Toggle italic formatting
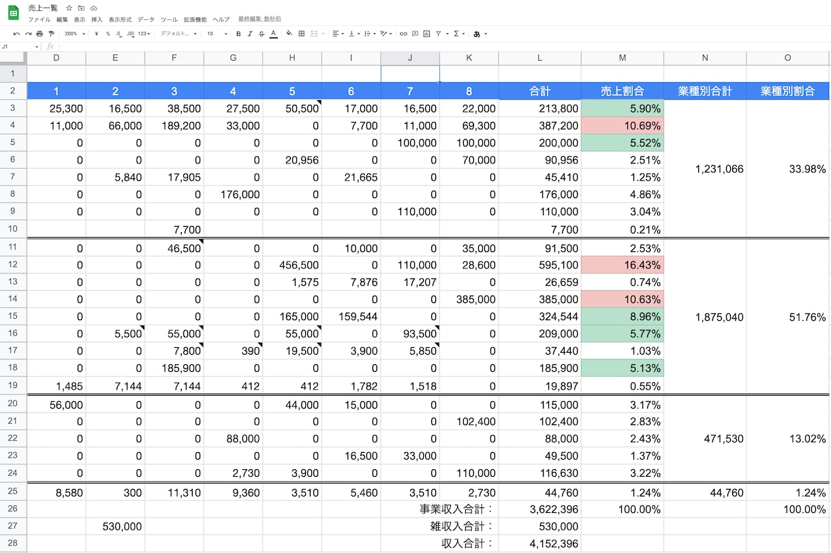This screenshot has width=831, height=553. (250, 33)
